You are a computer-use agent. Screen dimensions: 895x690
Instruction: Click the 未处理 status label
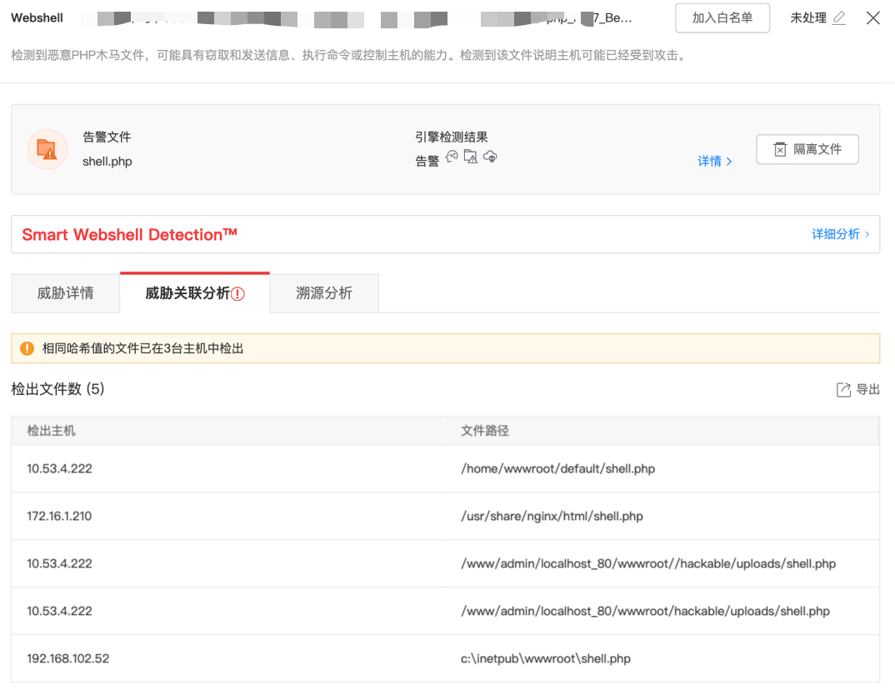click(808, 18)
